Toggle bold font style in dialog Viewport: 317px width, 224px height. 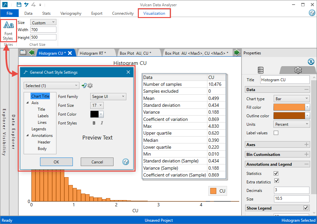coord(94,123)
